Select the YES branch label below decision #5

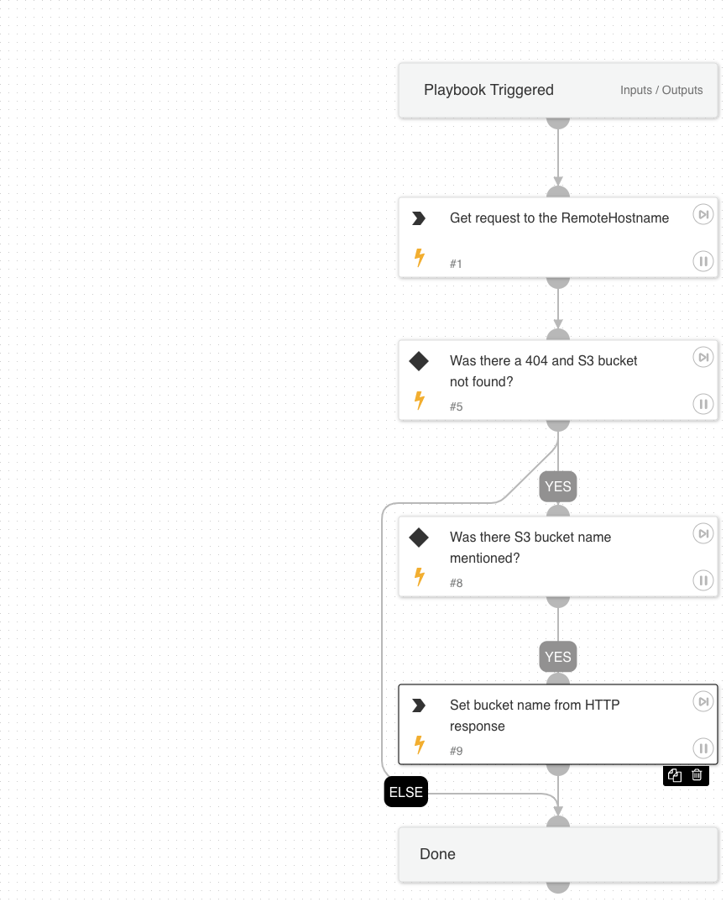click(x=558, y=486)
